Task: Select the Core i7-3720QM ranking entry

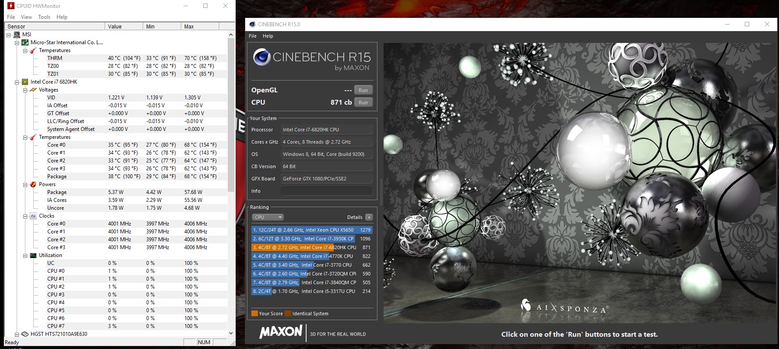Action: 312,274
